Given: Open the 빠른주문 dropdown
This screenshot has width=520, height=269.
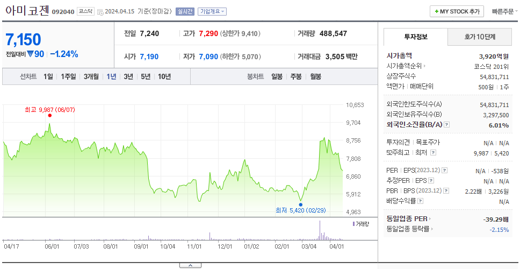Looking at the screenshot, I should 505,11.
